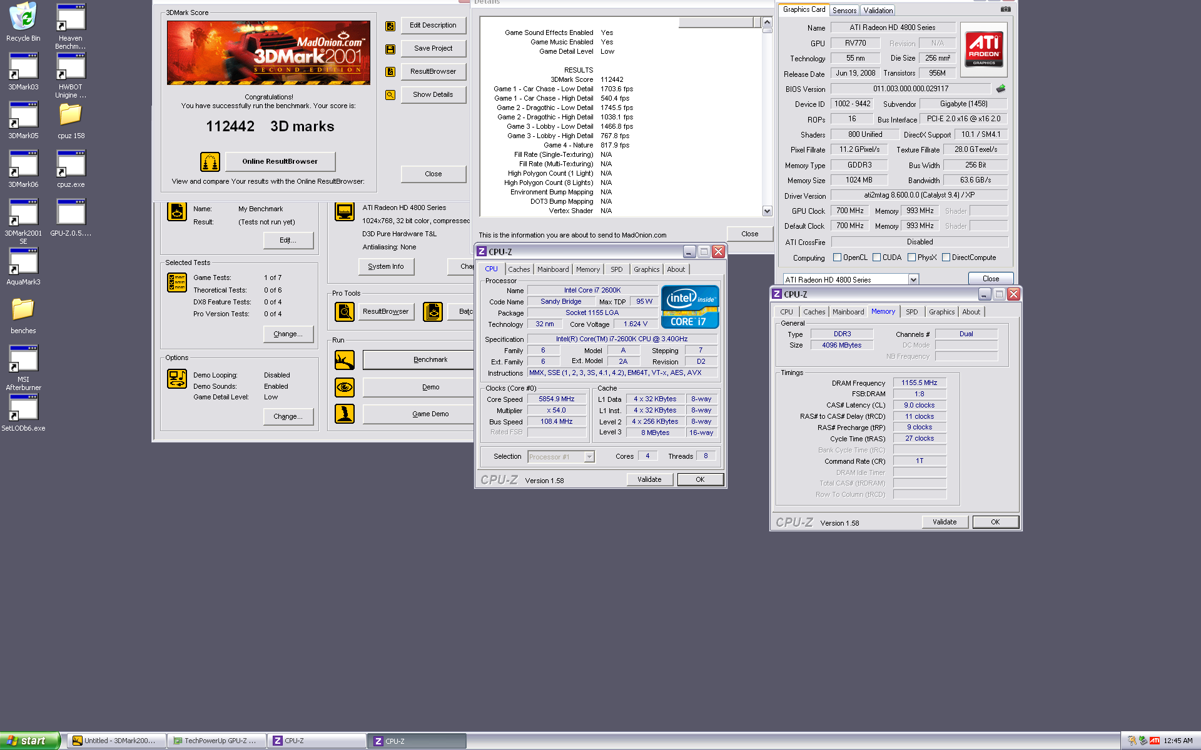This screenshot has height=750, width=1201.
Task: Click Validate in the Memory CPU-Z window
Action: pos(945,522)
